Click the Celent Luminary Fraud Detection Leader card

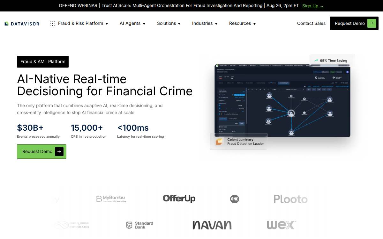click(239, 141)
